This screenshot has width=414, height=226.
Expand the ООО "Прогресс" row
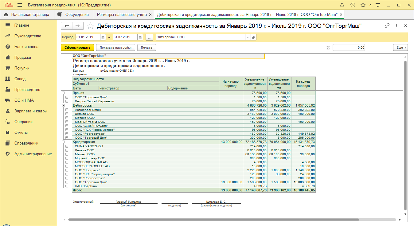coord(66,170)
